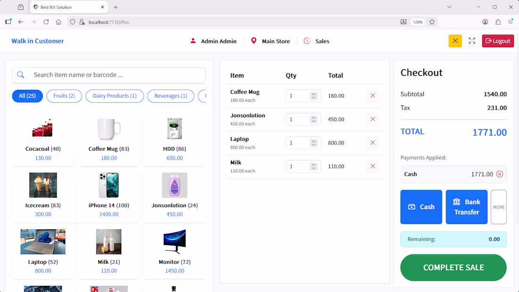Viewport: 519px width, 292px height.
Task: Add Milk product thumbnail
Action: 109,242
